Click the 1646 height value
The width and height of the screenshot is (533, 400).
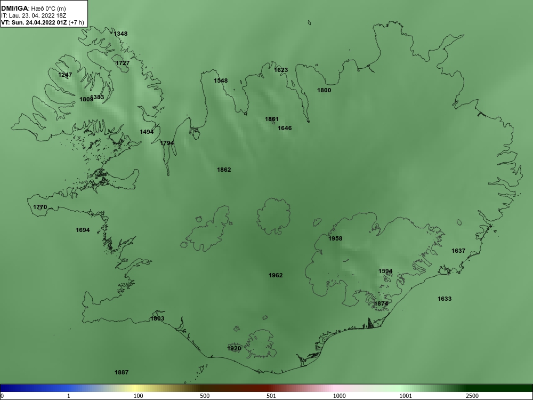[285, 128]
